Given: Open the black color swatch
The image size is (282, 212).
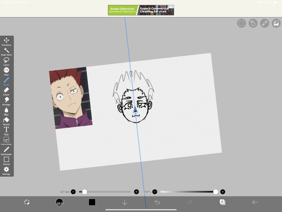Looking at the screenshot, I should [x=92, y=202].
